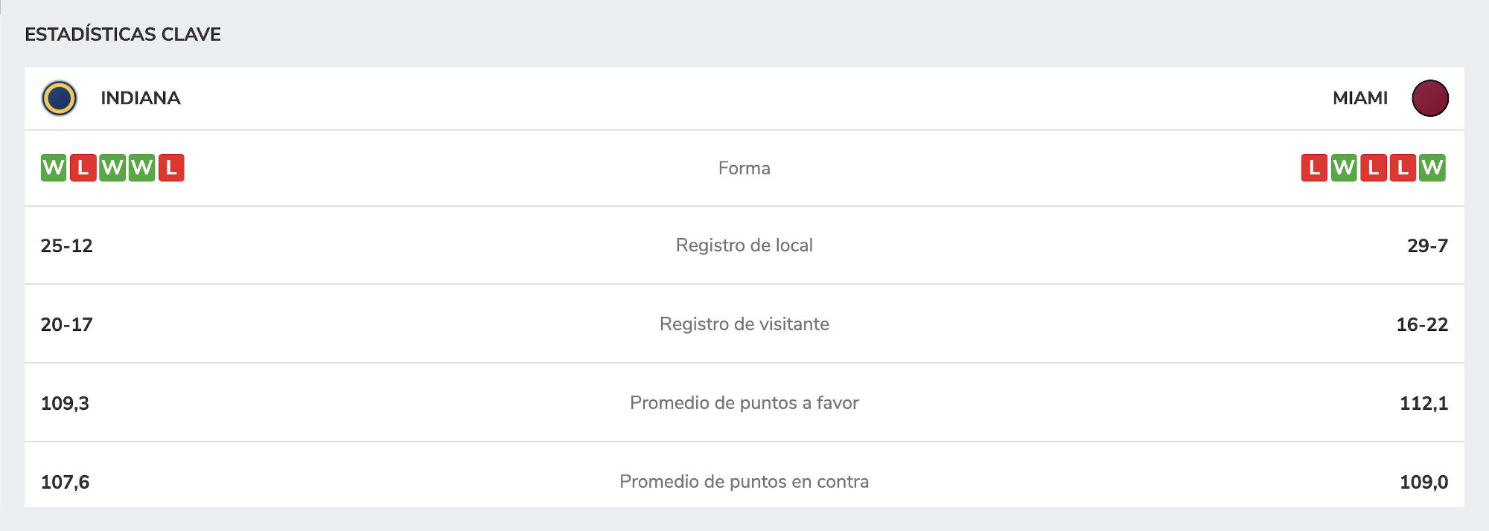Select the MIAMI team name
Viewport: 1489px width, 531px height.
point(1360,98)
